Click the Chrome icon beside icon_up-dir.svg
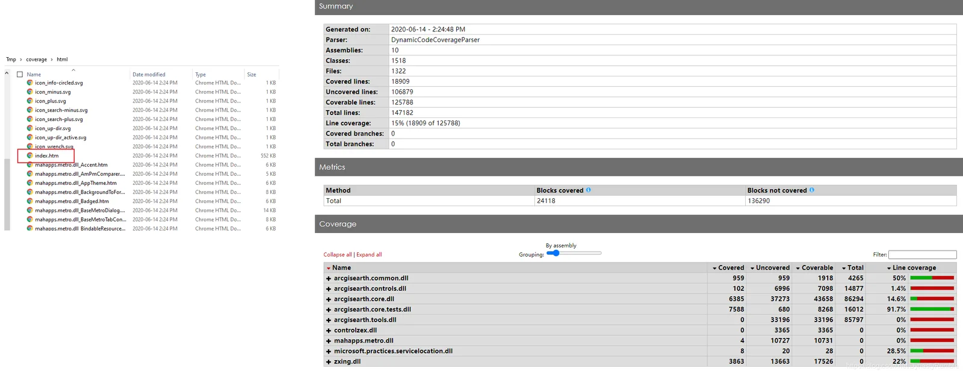 point(29,128)
